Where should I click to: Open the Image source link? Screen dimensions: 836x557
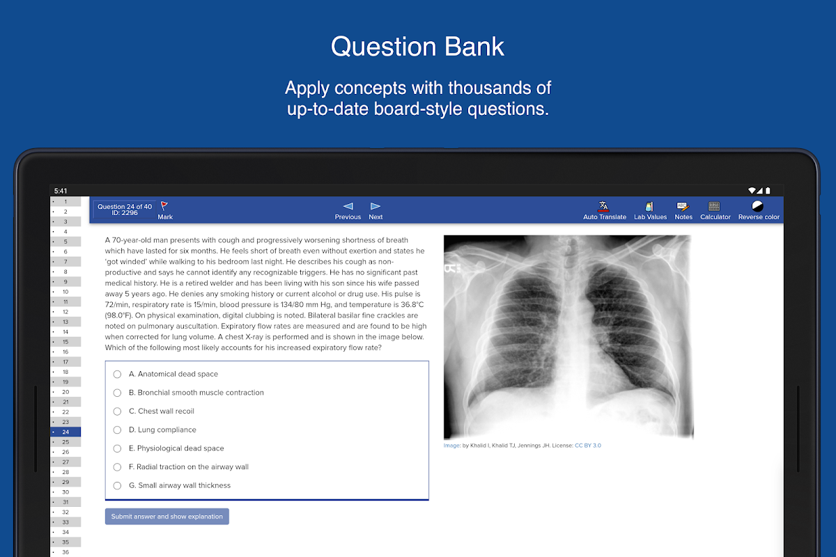point(452,446)
